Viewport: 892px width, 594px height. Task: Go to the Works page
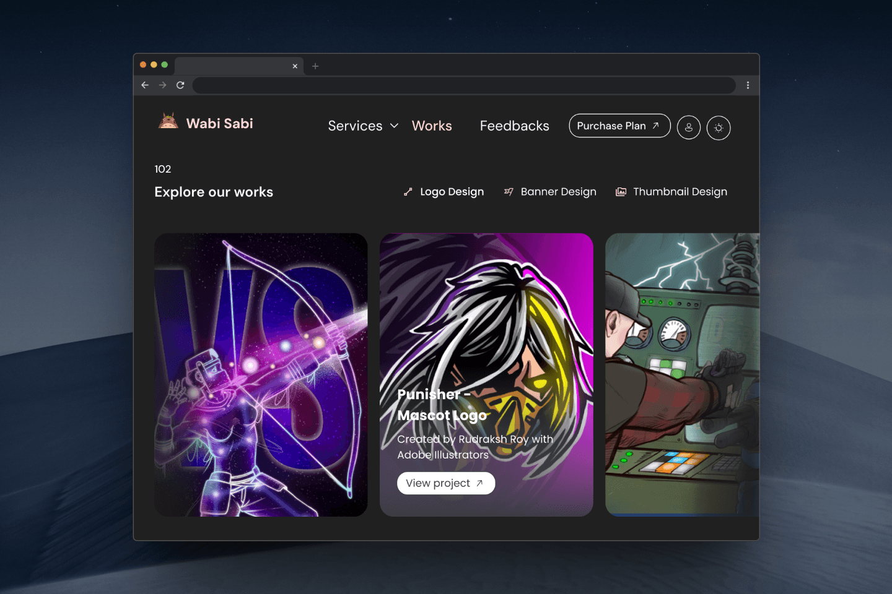click(x=432, y=126)
